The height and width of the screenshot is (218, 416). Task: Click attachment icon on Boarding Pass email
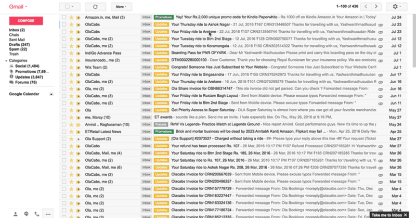381,54
